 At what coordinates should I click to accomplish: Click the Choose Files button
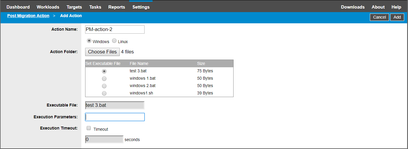(x=102, y=52)
